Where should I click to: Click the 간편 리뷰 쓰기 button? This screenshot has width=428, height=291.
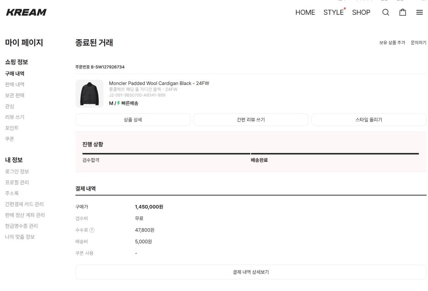point(251,119)
